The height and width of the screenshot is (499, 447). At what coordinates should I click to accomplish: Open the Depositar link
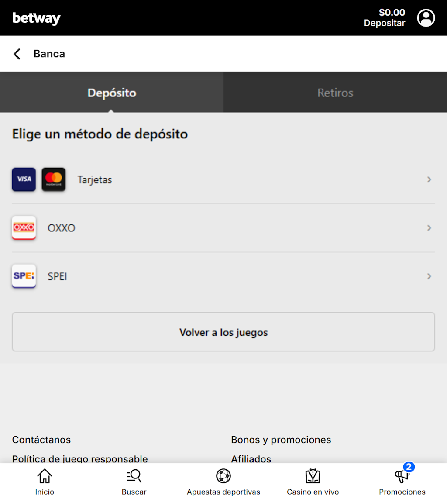(385, 23)
